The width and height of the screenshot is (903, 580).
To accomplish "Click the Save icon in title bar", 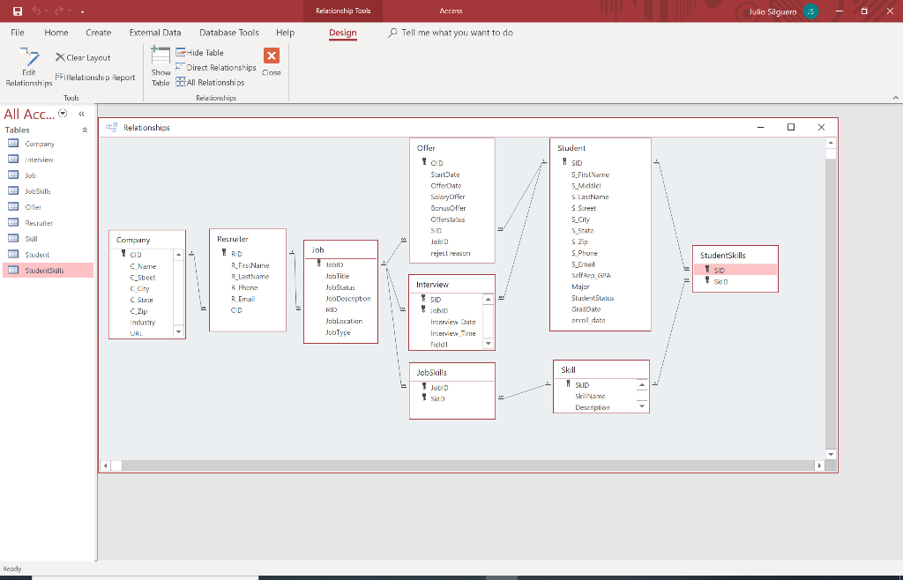I will pyautogui.click(x=18, y=11).
